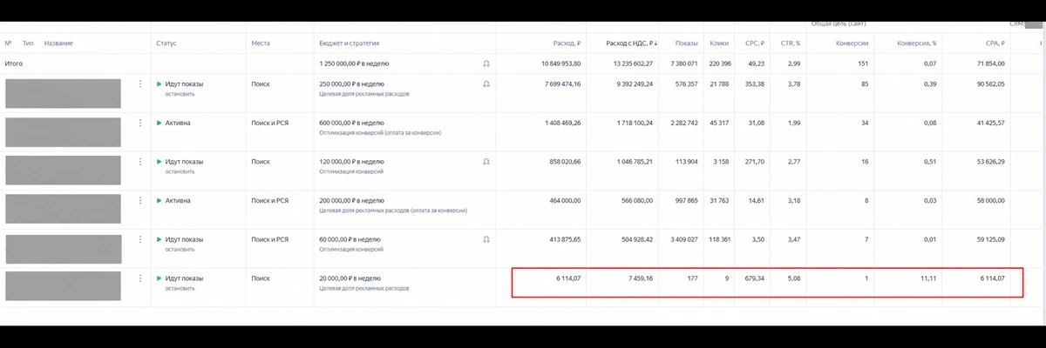This screenshot has width=1046, height=348.
Task: Click the shared budget icon beside 250 000,00 ₽ в неделю
Action: pyautogui.click(x=486, y=84)
